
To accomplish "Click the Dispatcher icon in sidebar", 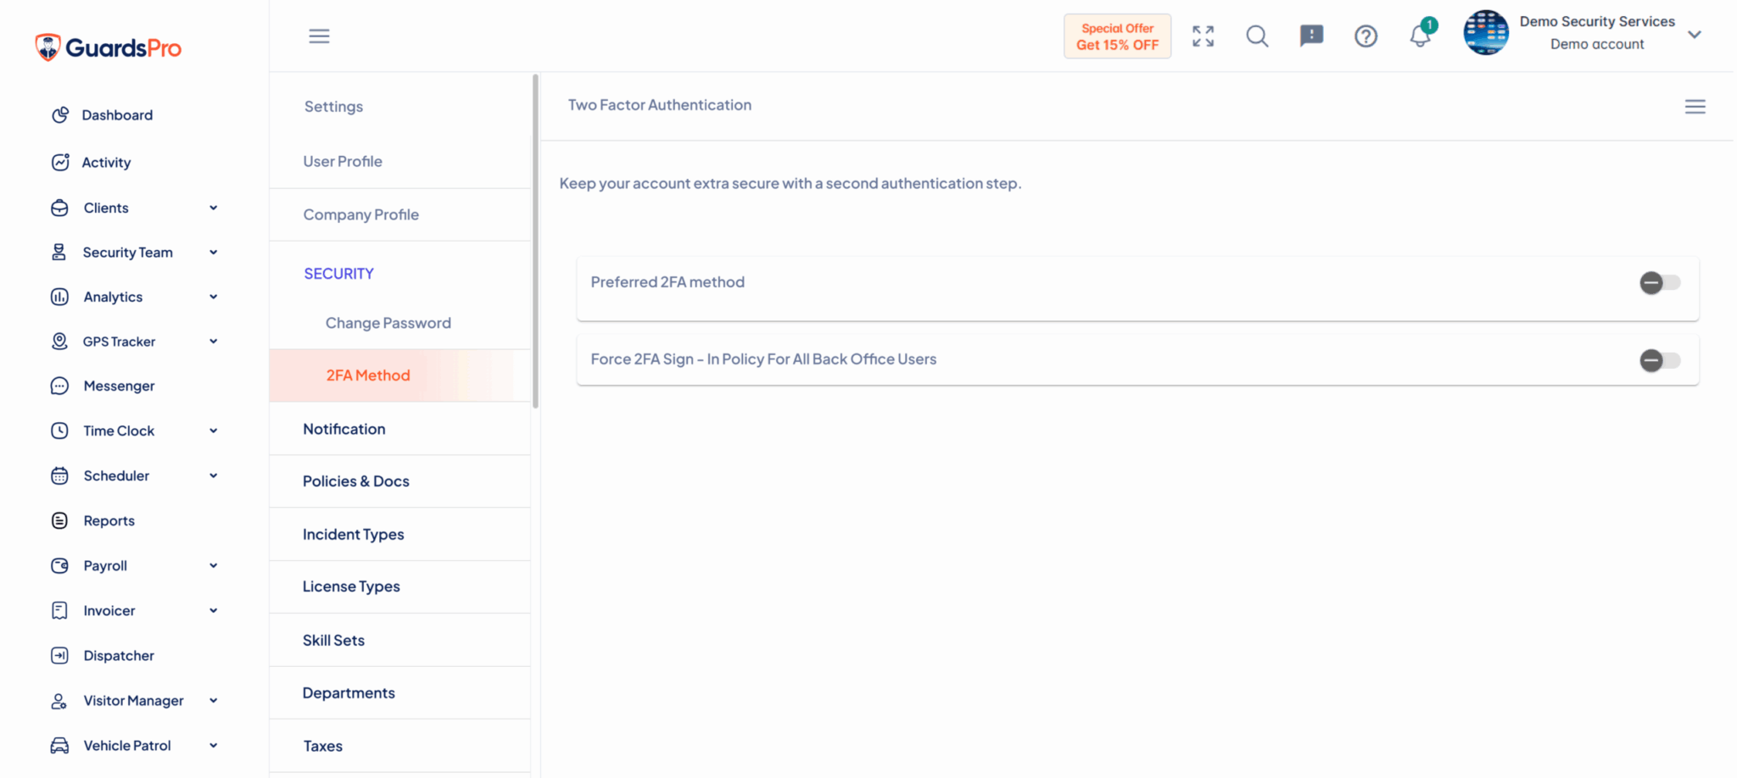I will (x=59, y=655).
